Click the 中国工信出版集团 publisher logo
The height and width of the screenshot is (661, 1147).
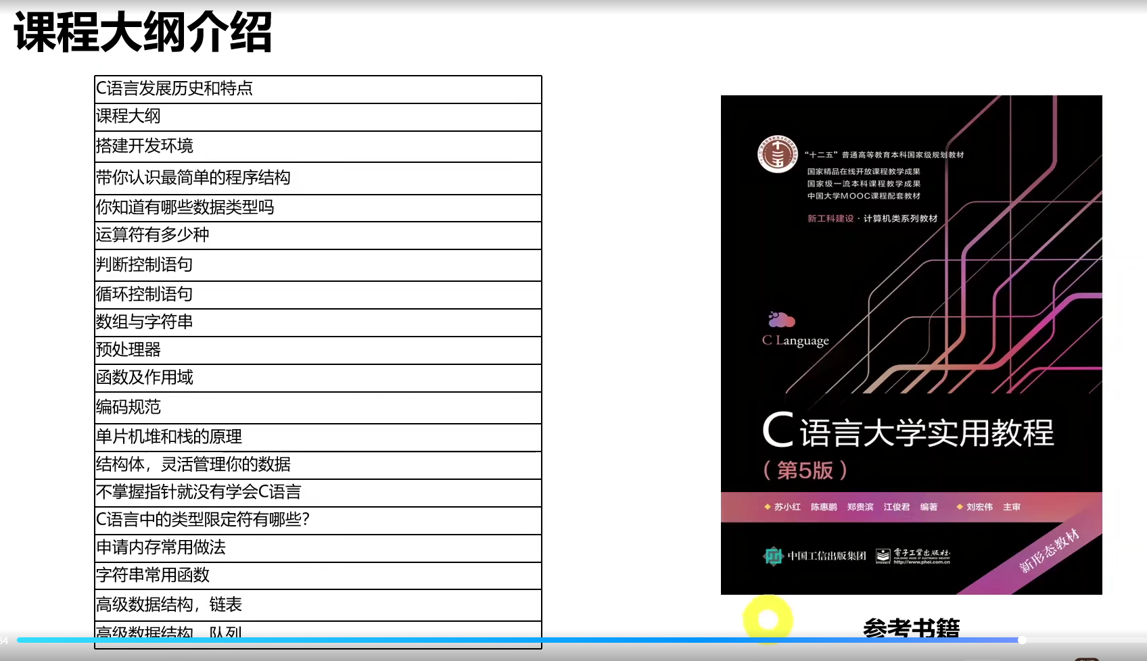[815, 556]
